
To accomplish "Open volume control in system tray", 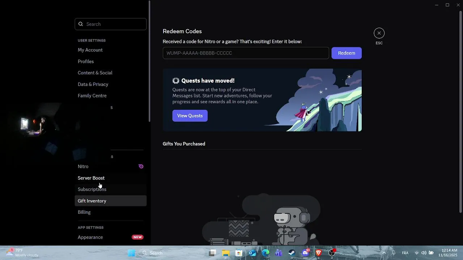I will pos(424,253).
